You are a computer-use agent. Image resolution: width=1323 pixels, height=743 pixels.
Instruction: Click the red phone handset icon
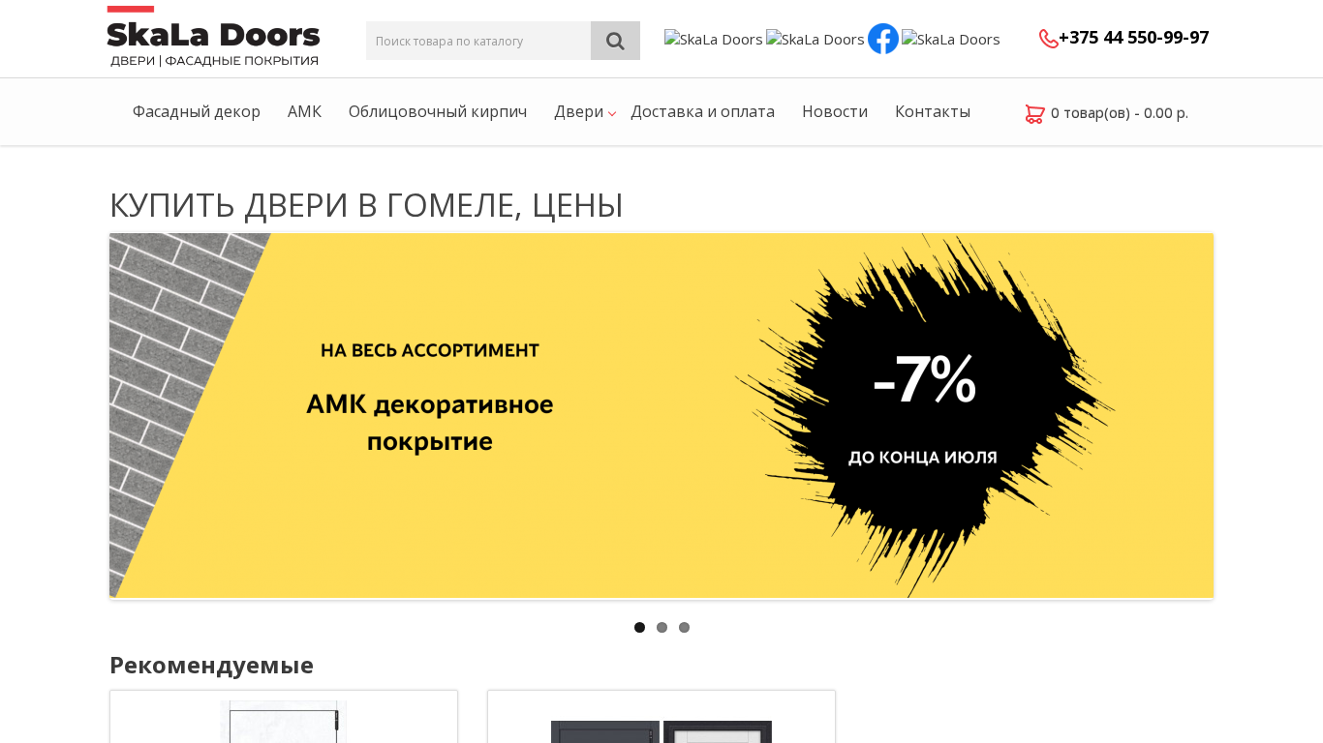[x=1048, y=39]
